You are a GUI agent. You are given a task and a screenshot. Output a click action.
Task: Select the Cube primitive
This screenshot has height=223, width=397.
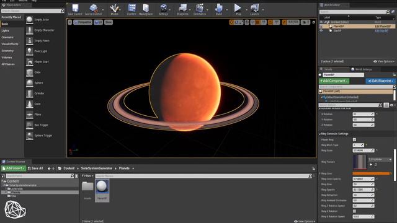coord(30,72)
